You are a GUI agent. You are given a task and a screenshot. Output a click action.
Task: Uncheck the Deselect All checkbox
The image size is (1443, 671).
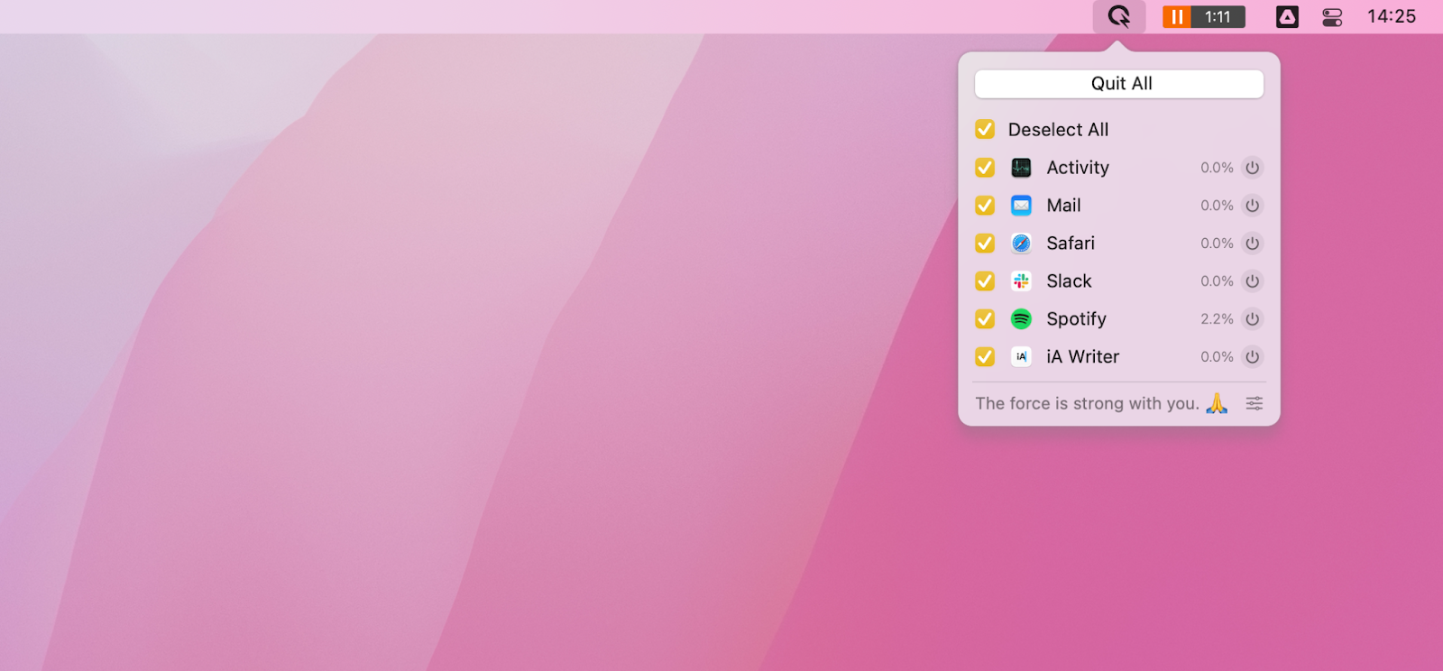[985, 130]
